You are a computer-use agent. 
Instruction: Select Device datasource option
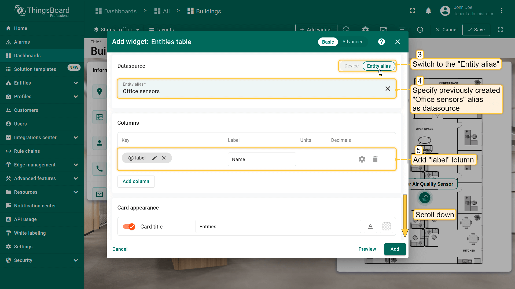coord(351,66)
